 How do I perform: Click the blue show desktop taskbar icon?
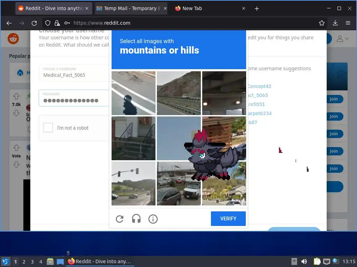(60, 261)
